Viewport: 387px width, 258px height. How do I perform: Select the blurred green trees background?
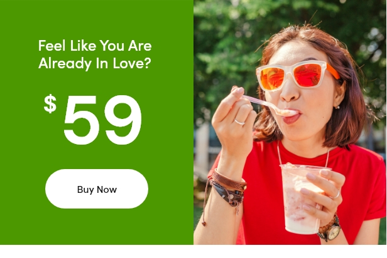[227, 49]
